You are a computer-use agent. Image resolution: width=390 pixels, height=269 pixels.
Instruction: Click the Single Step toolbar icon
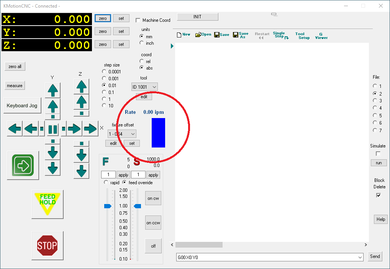click(281, 35)
